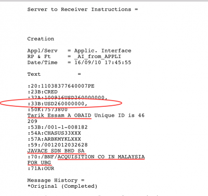Click the :53B:/001-1-008182 line

coord(58,127)
